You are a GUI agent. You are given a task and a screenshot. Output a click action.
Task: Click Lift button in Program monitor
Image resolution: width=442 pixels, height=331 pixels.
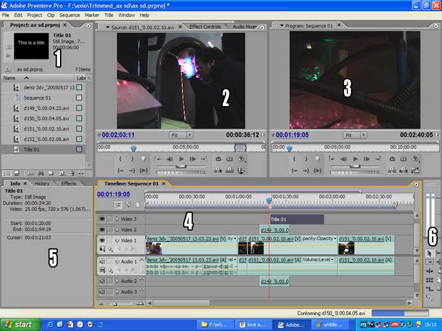(392, 170)
